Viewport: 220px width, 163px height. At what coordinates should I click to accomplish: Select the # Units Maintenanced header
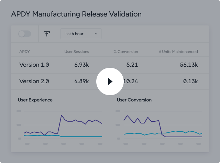[x=178, y=52]
